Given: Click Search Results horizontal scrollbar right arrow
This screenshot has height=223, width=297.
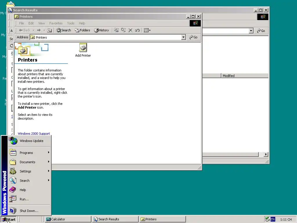Looking at the screenshot, I should [x=266, y=154].
